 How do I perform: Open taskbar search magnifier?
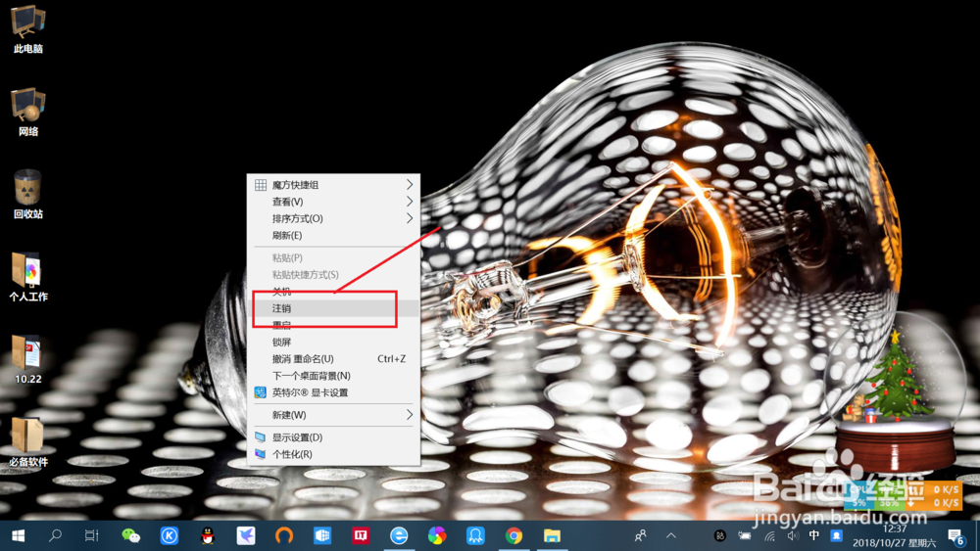55,535
